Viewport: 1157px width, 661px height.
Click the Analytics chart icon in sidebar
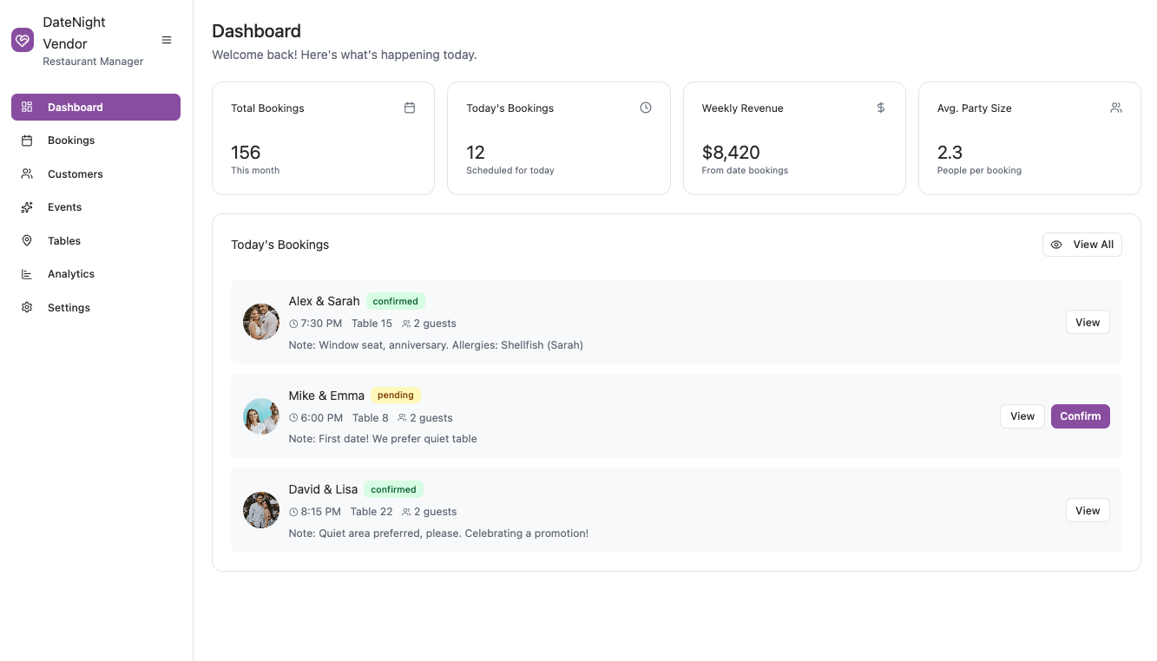pyautogui.click(x=27, y=274)
